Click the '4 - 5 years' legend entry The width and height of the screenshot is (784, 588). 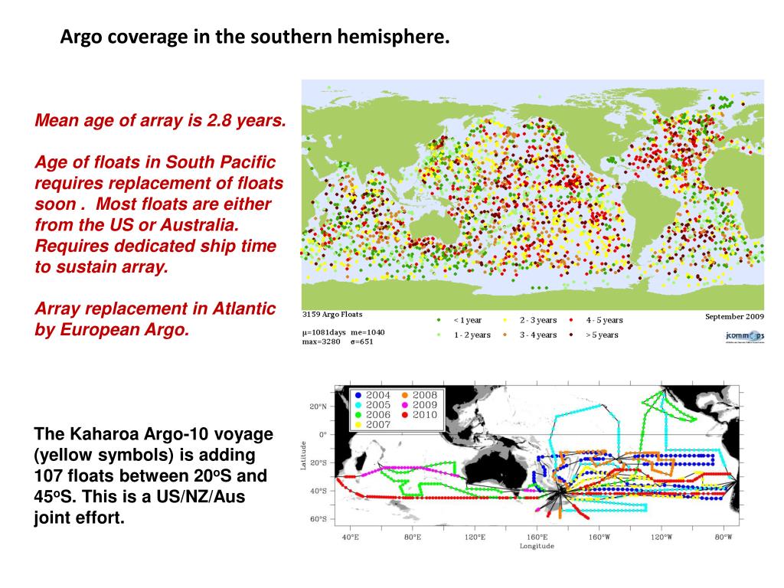596,320
